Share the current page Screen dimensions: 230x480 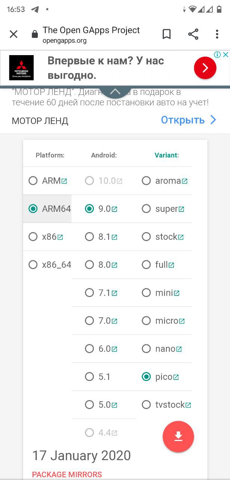point(193,34)
